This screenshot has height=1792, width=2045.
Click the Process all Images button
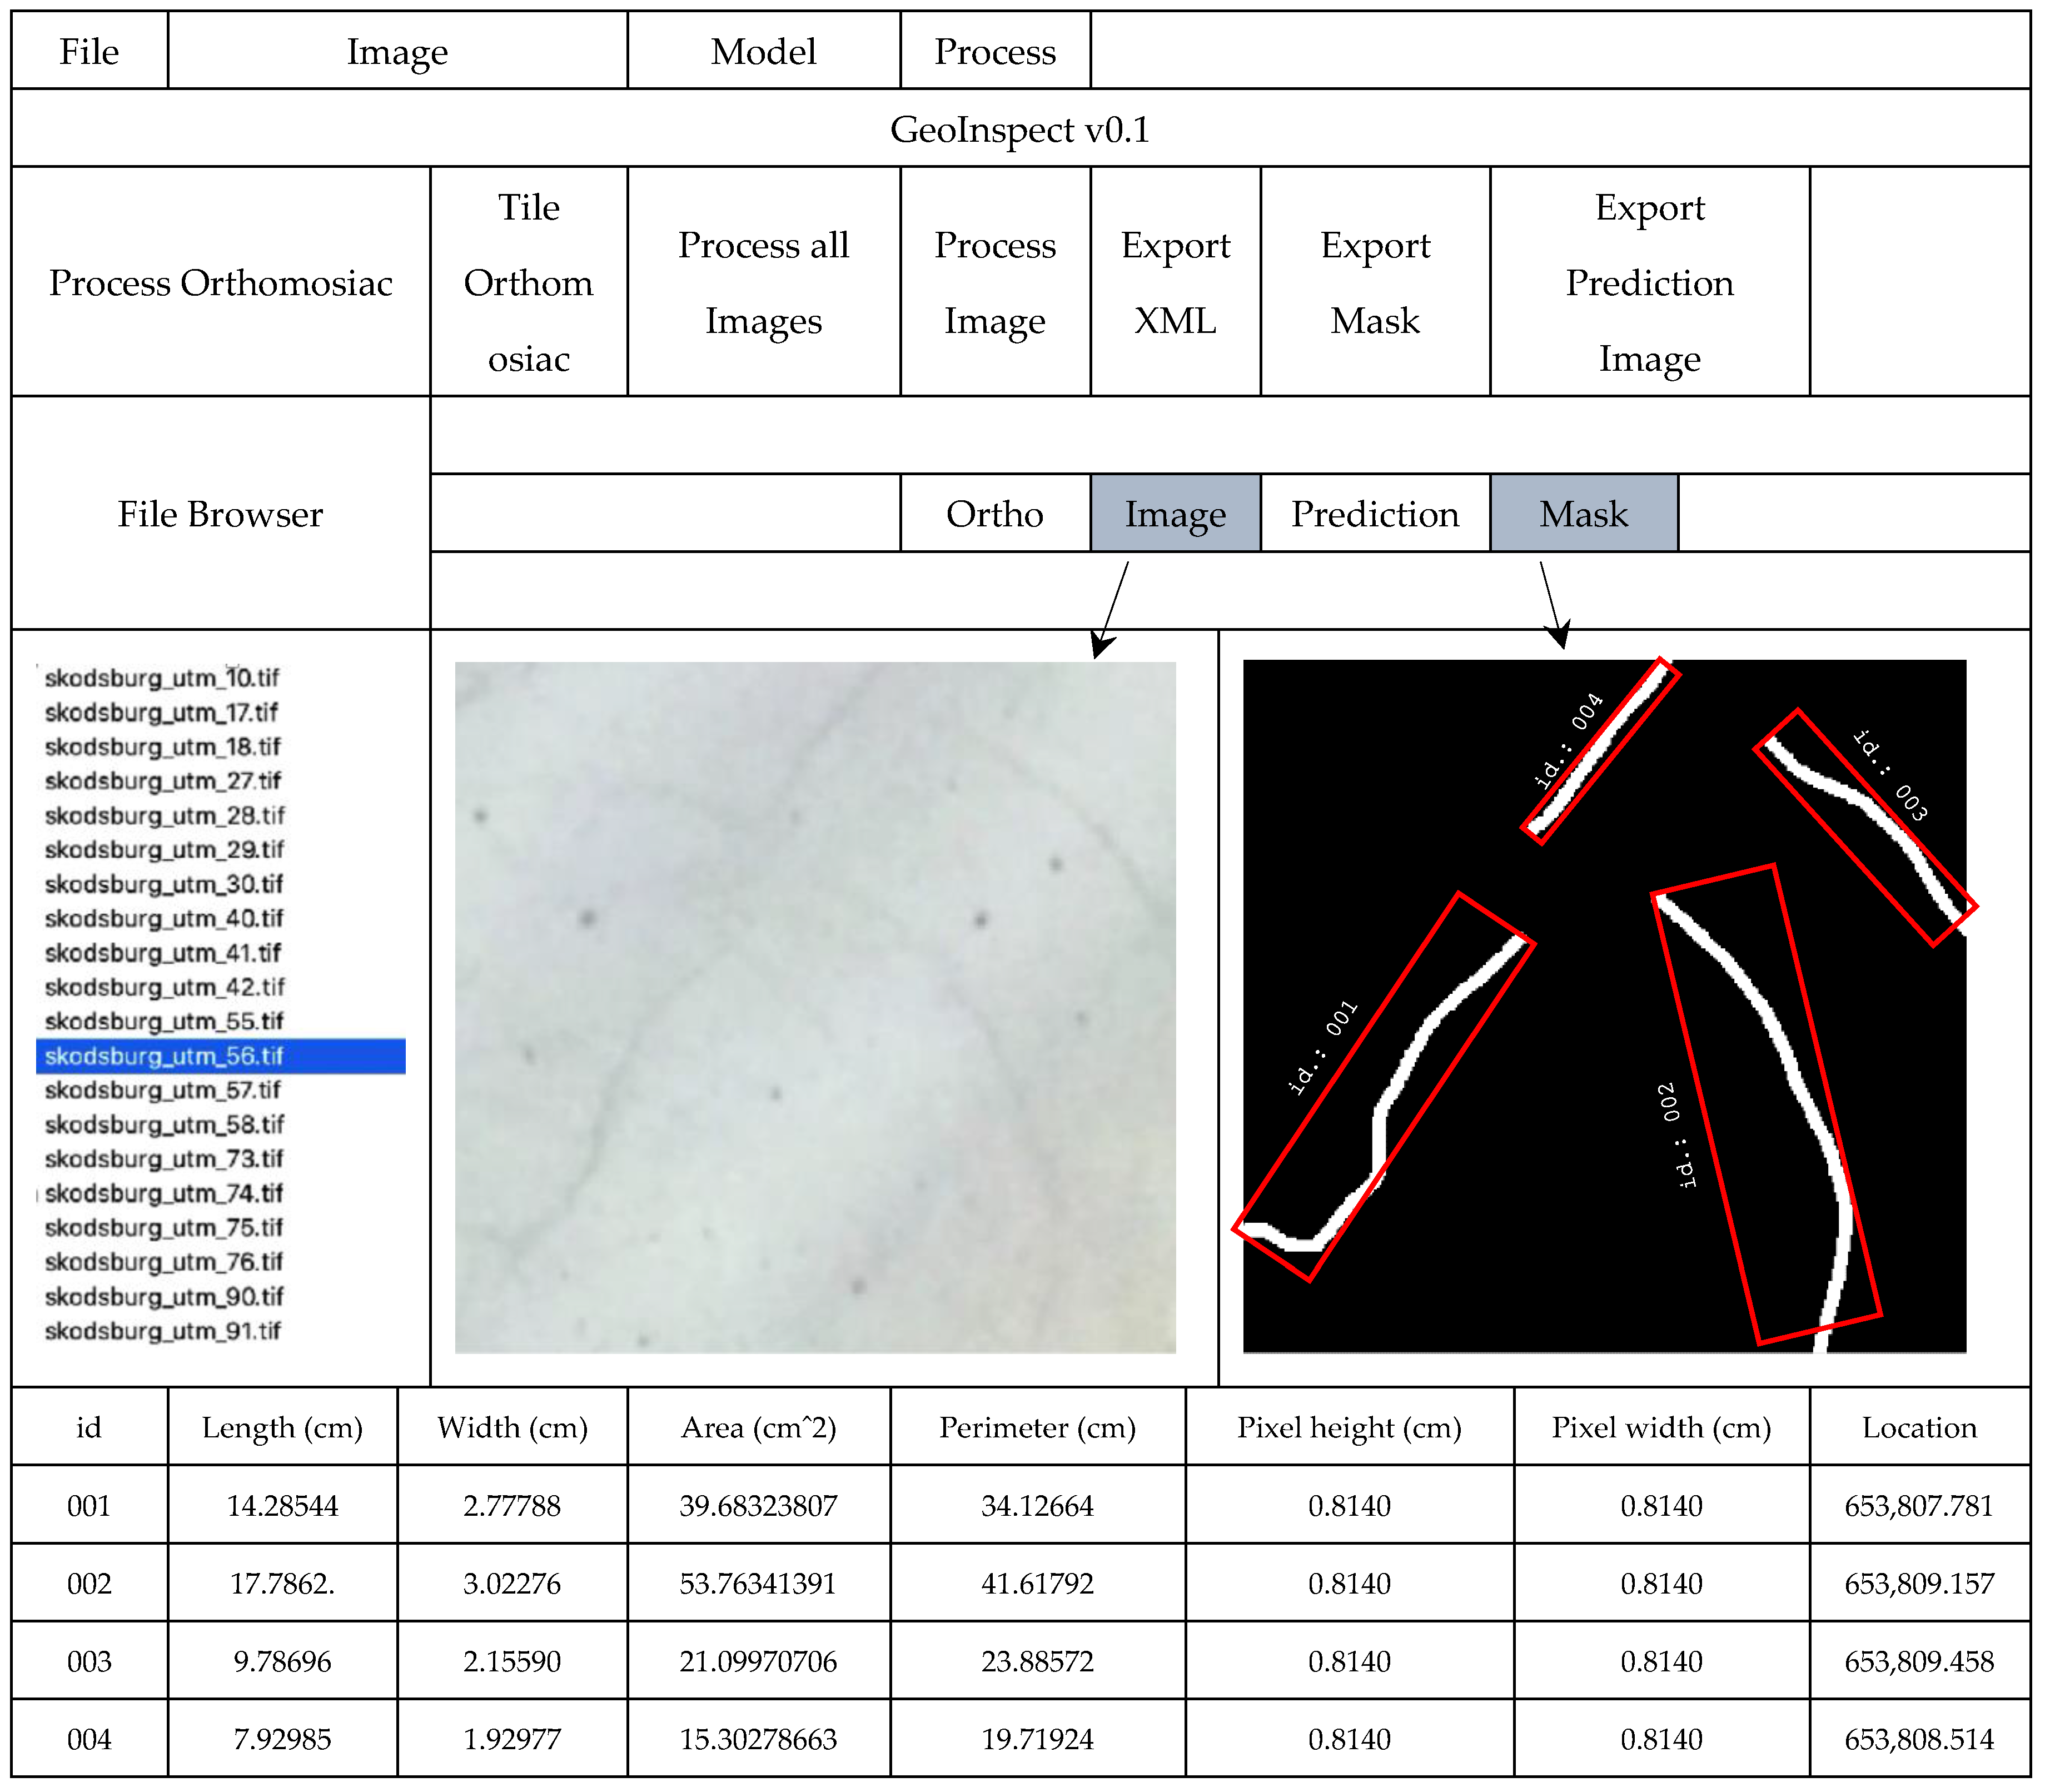[763, 283]
